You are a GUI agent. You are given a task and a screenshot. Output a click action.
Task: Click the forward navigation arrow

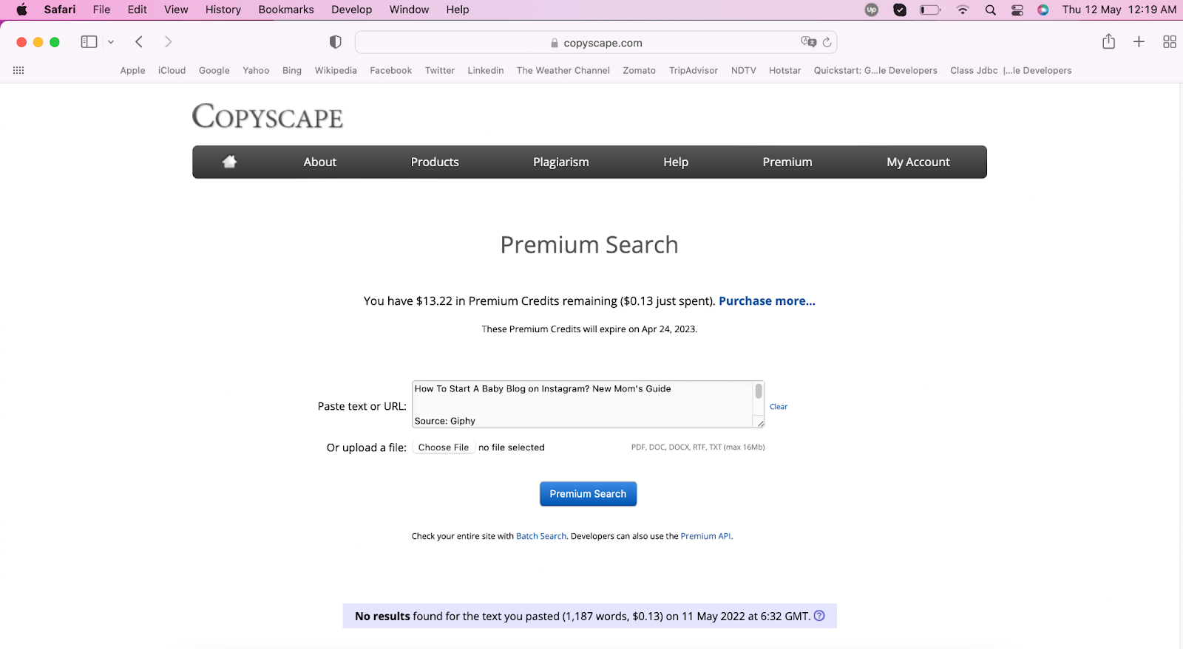168,42
